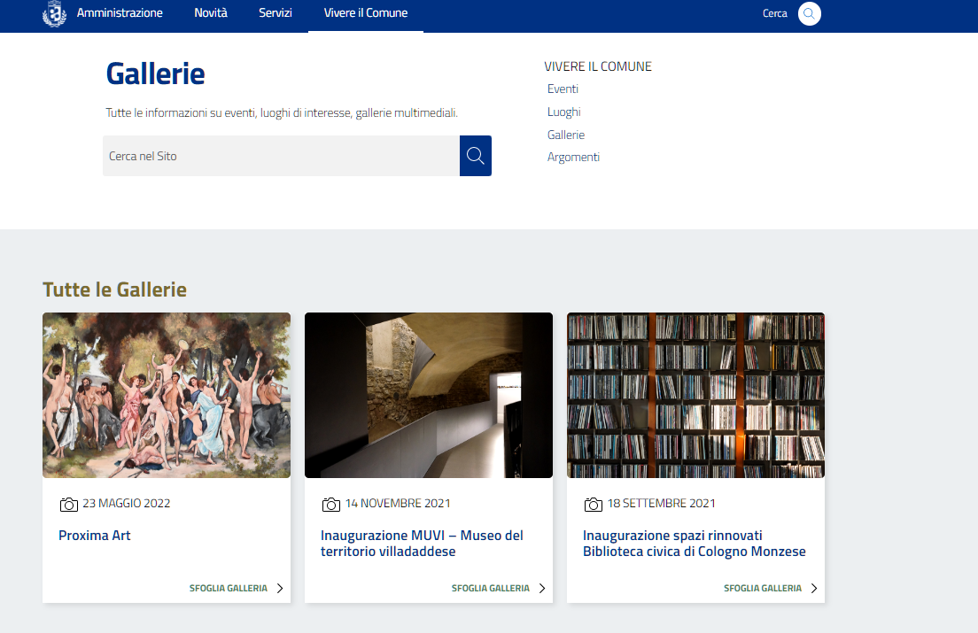This screenshot has height=633, width=978.
Task: Click camera icon next to 23 Maggio 2022
Action: point(68,505)
